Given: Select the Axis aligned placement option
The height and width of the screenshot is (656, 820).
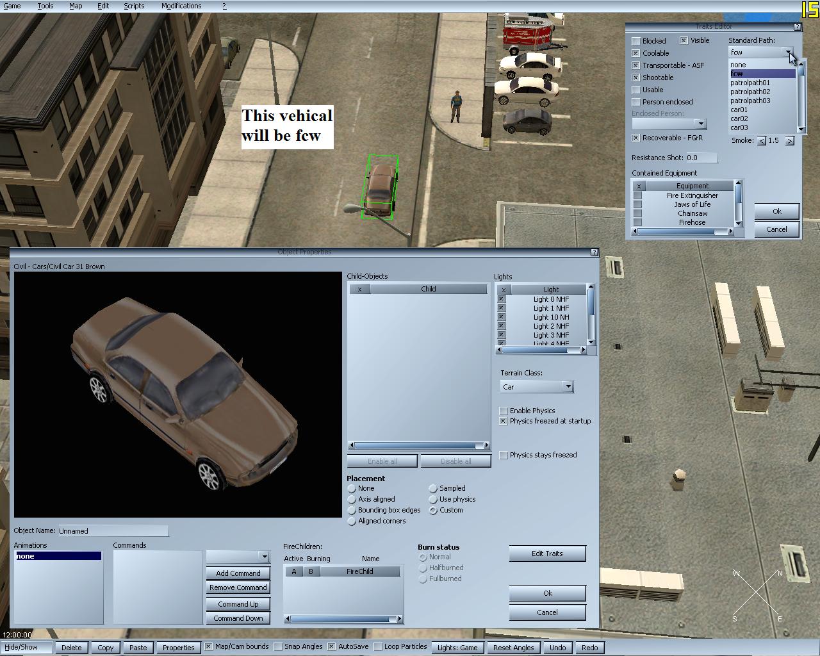Looking at the screenshot, I should 352,499.
